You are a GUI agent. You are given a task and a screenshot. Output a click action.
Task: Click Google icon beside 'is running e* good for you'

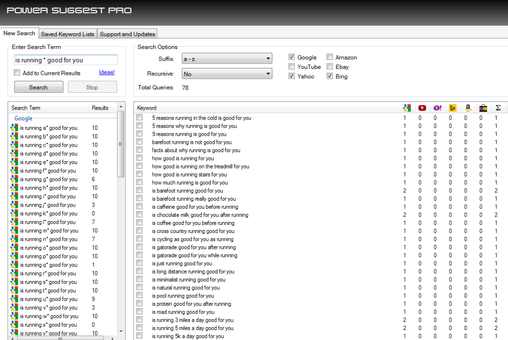(x=14, y=162)
